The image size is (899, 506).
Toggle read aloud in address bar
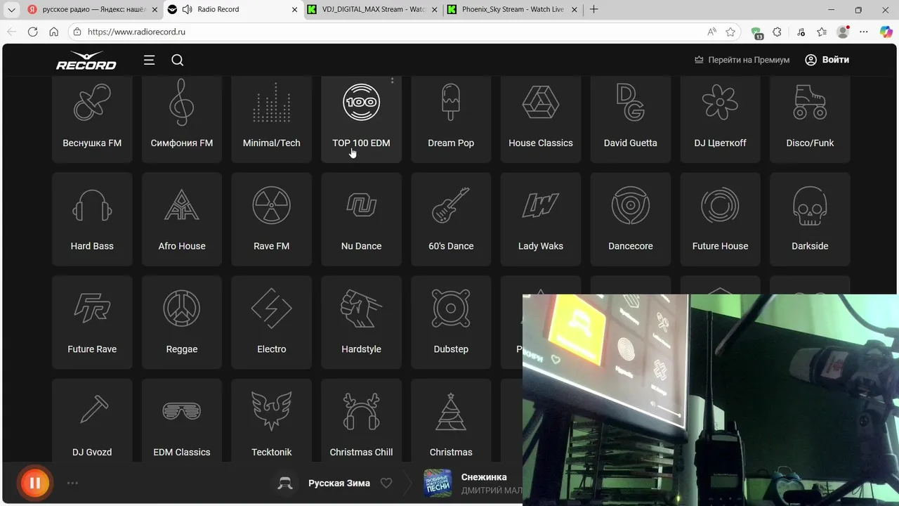coord(712,32)
